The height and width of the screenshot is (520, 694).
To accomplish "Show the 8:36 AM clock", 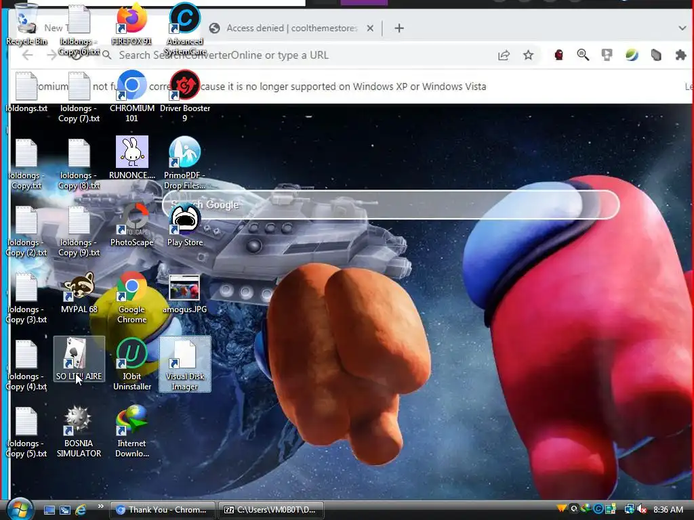I will (668, 510).
